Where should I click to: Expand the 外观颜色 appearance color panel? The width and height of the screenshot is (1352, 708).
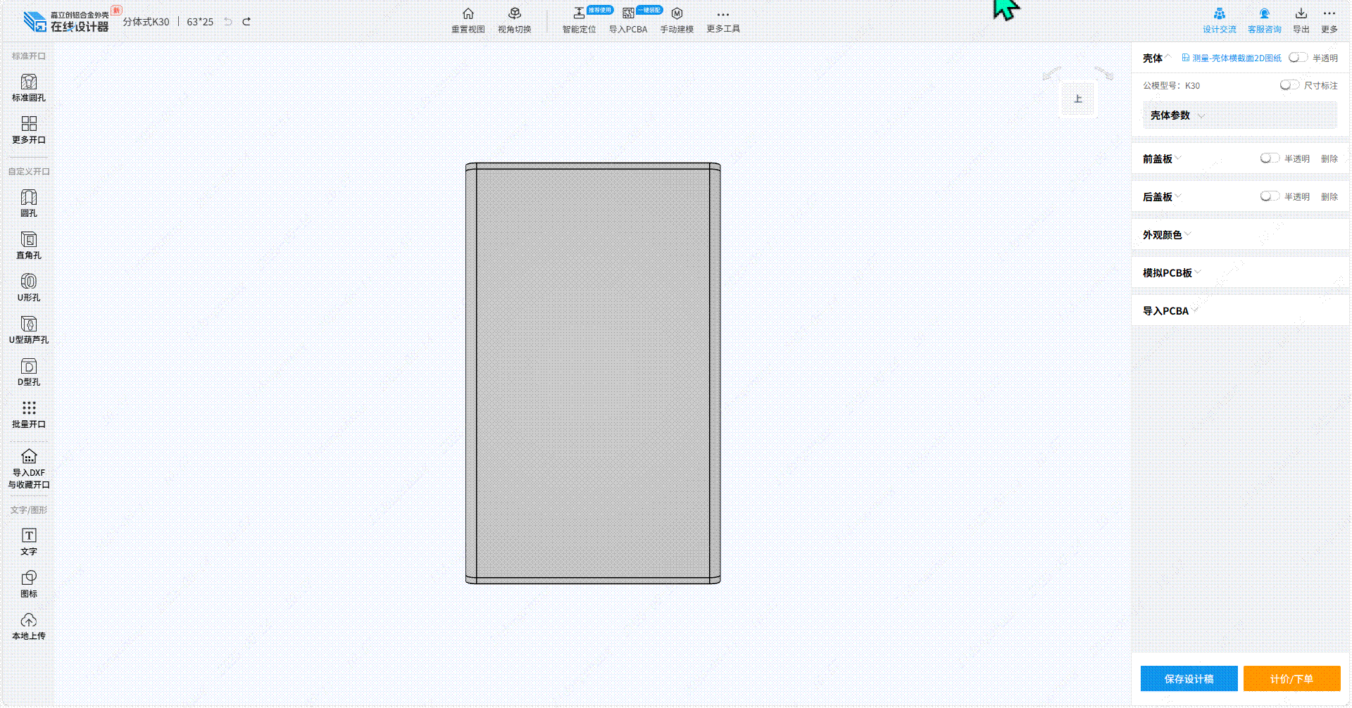[1167, 235]
